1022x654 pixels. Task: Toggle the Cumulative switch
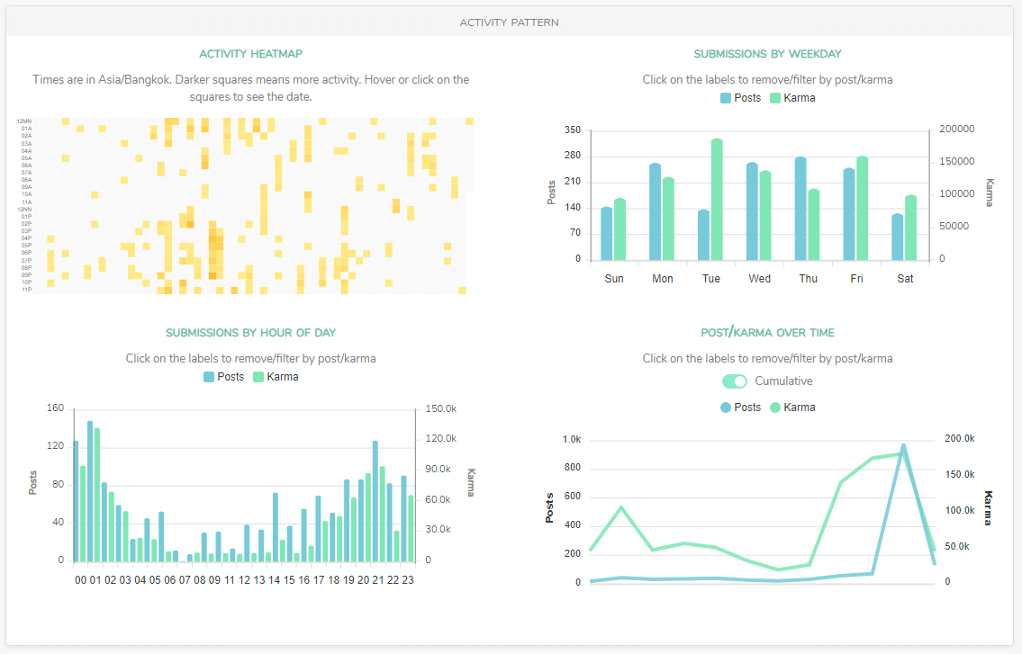tap(736, 381)
